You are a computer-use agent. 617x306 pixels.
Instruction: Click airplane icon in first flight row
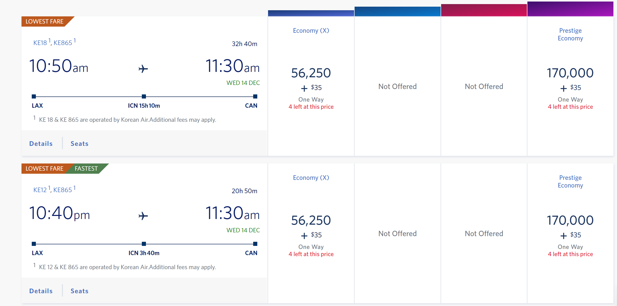tap(143, 69)
